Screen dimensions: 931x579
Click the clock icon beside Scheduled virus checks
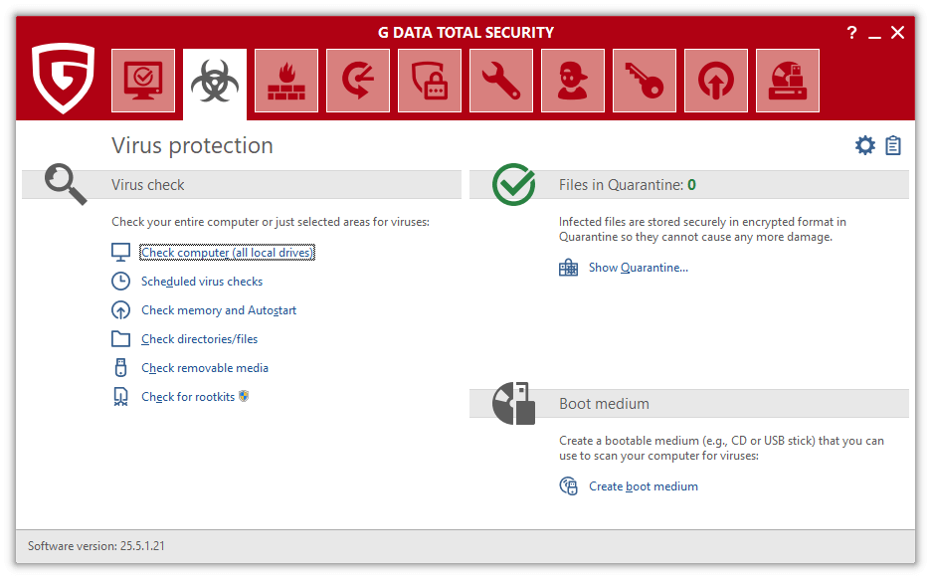click(120, 281)
